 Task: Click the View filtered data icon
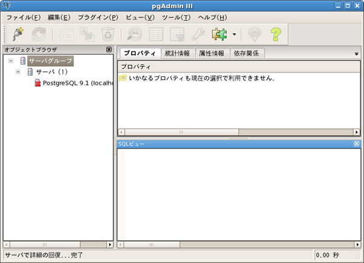(177, 35)
